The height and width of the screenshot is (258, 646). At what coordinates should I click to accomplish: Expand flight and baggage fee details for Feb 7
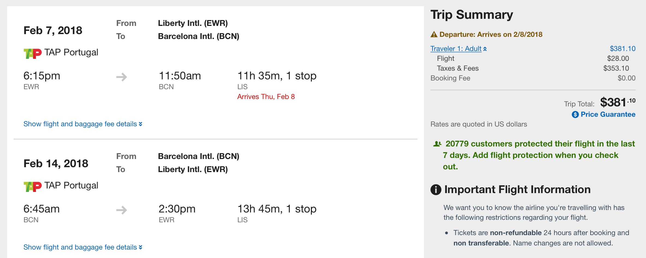tap(83, 124)
